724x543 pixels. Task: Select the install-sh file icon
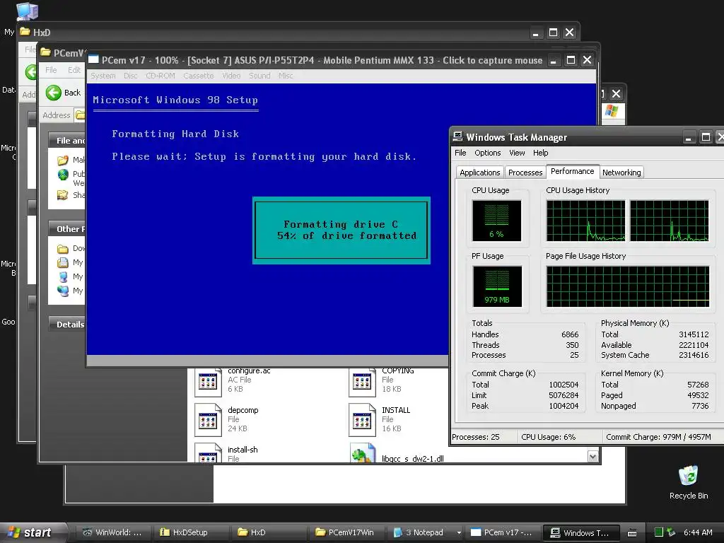coord(208,452)
